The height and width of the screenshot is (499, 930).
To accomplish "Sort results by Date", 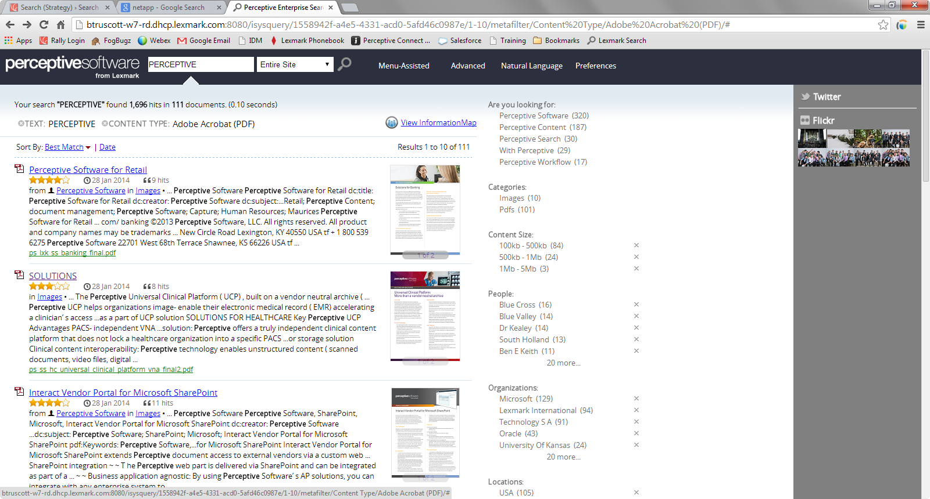I will 108,147.
